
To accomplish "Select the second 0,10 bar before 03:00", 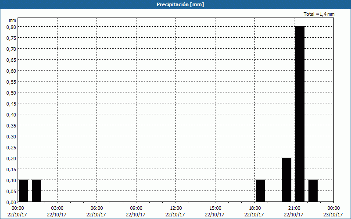I will 37,191.
